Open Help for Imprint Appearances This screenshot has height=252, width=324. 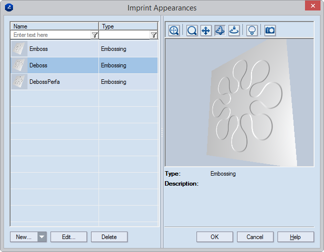click(295, 237)
